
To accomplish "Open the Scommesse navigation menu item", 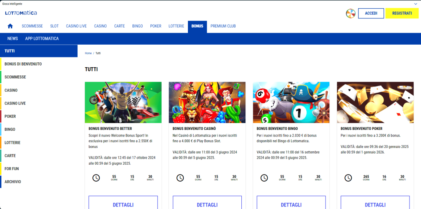I will [x=32, y=26].
